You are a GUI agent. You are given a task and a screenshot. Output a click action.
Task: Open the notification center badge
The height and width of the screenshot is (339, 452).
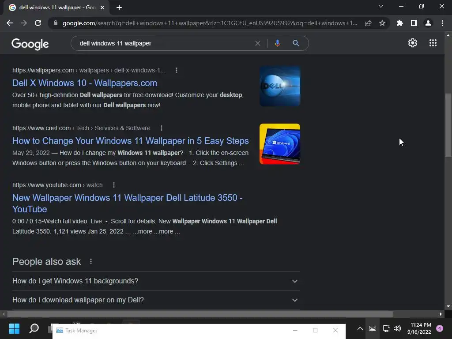click(440, 328)
